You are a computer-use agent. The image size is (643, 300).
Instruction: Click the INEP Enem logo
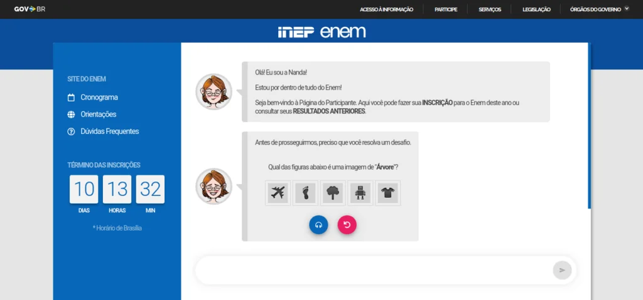point(321,32)
